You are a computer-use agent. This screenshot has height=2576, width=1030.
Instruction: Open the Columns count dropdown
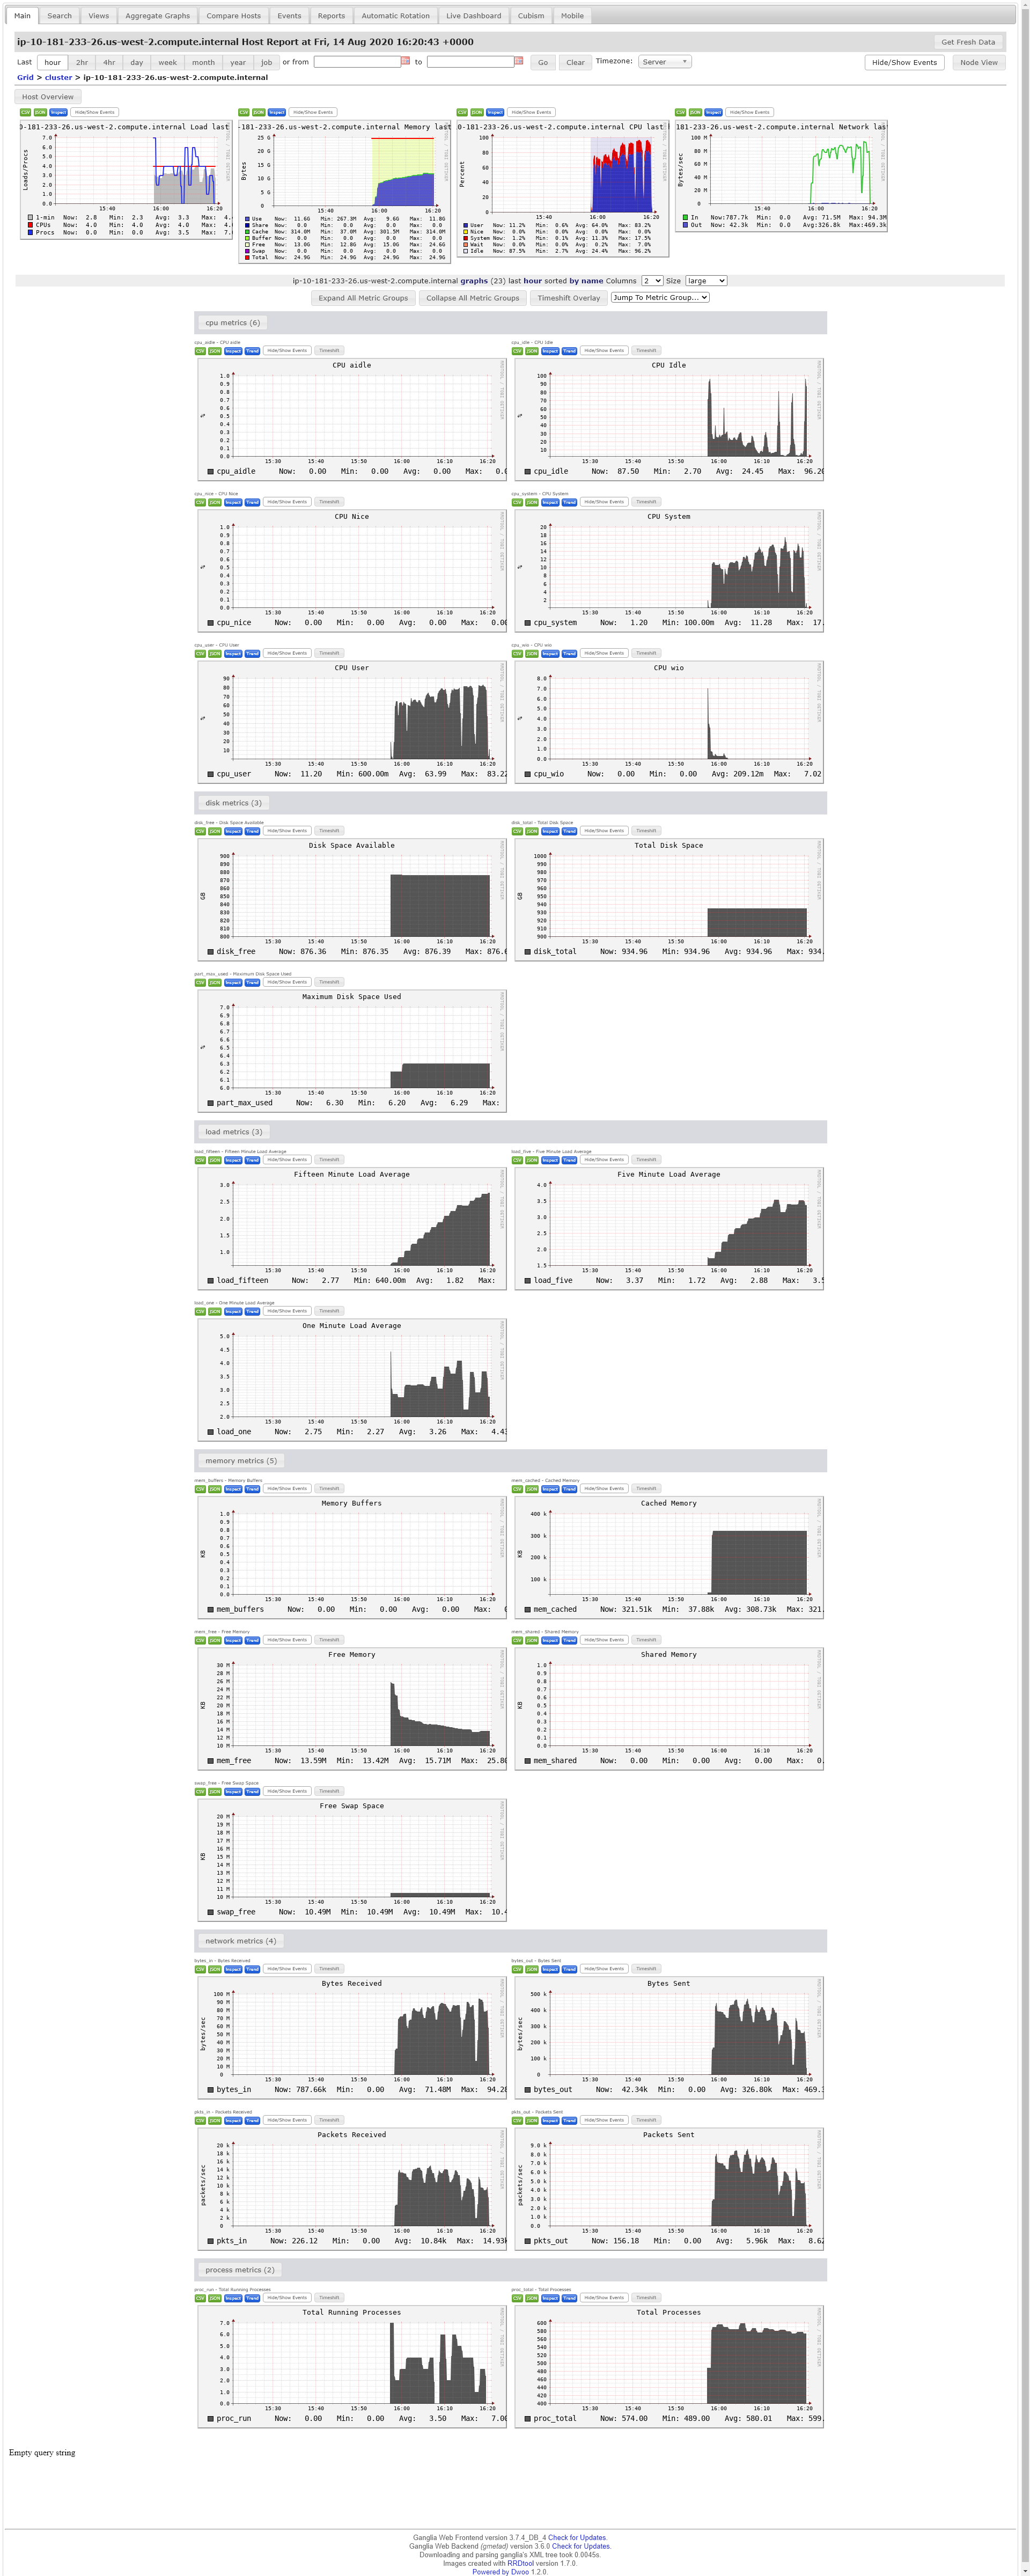click(x=652, y=281)
